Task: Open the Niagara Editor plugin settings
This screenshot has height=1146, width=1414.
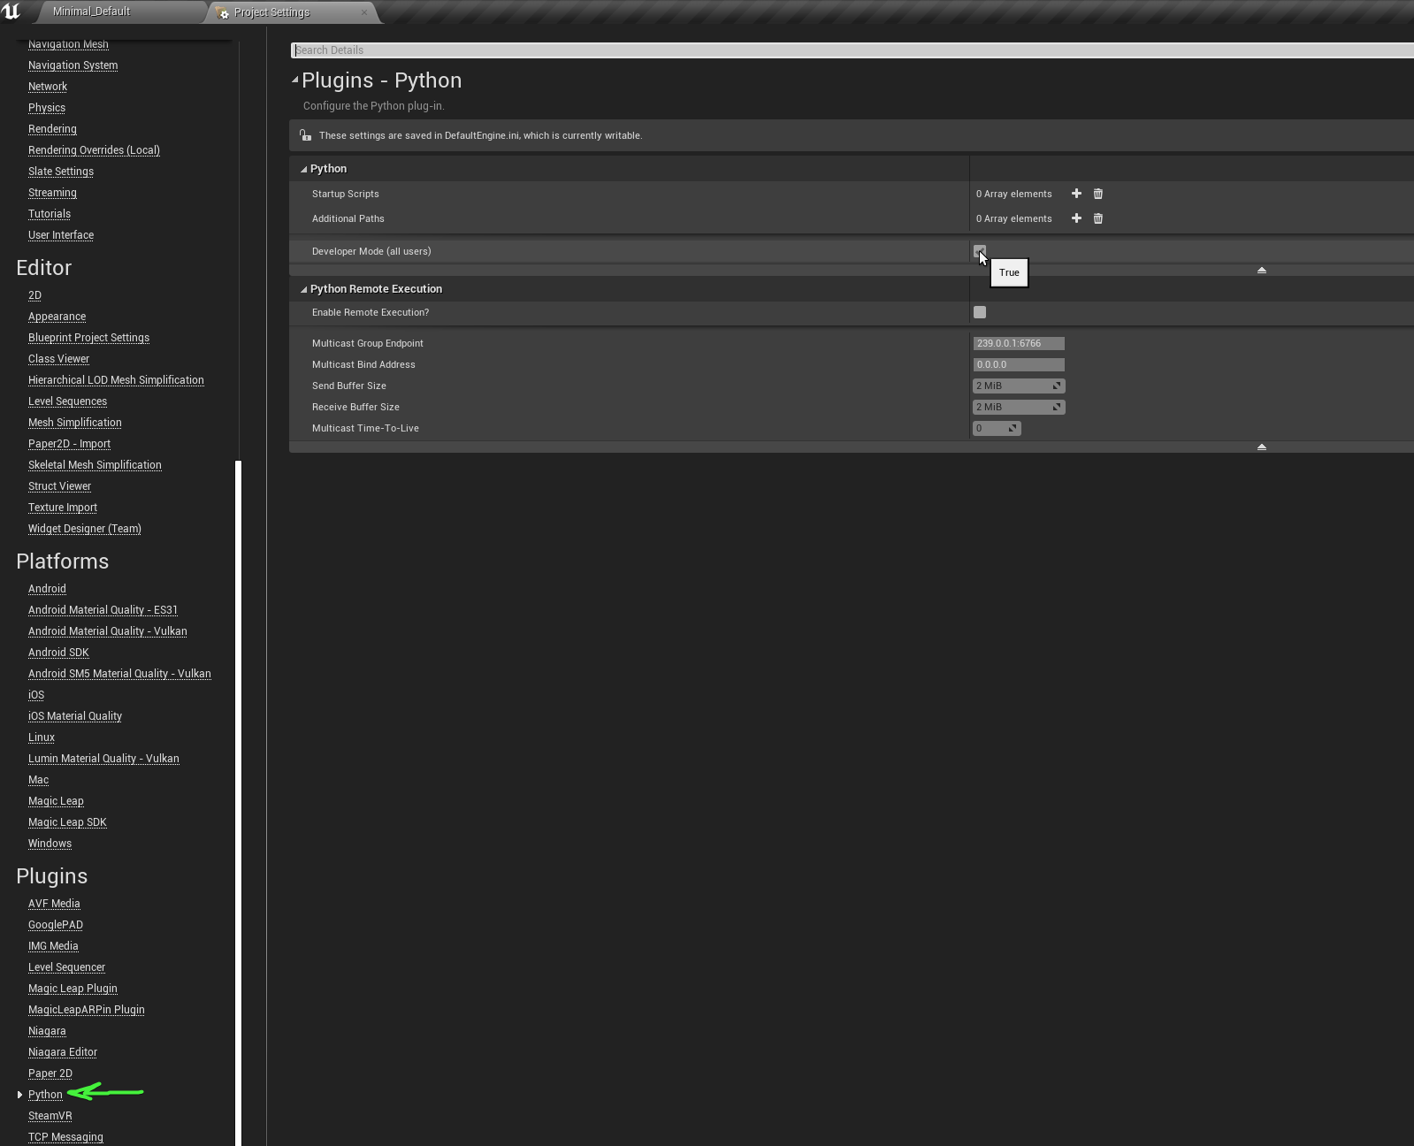Action: pyautogui.click(x=63, y=1052)
